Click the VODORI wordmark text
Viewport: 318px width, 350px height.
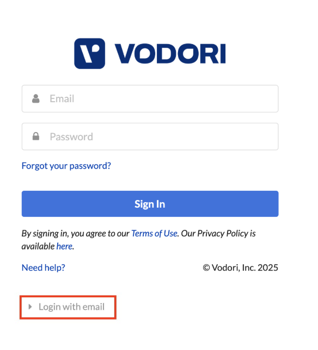pyautogui.click(x=170, y=54)
